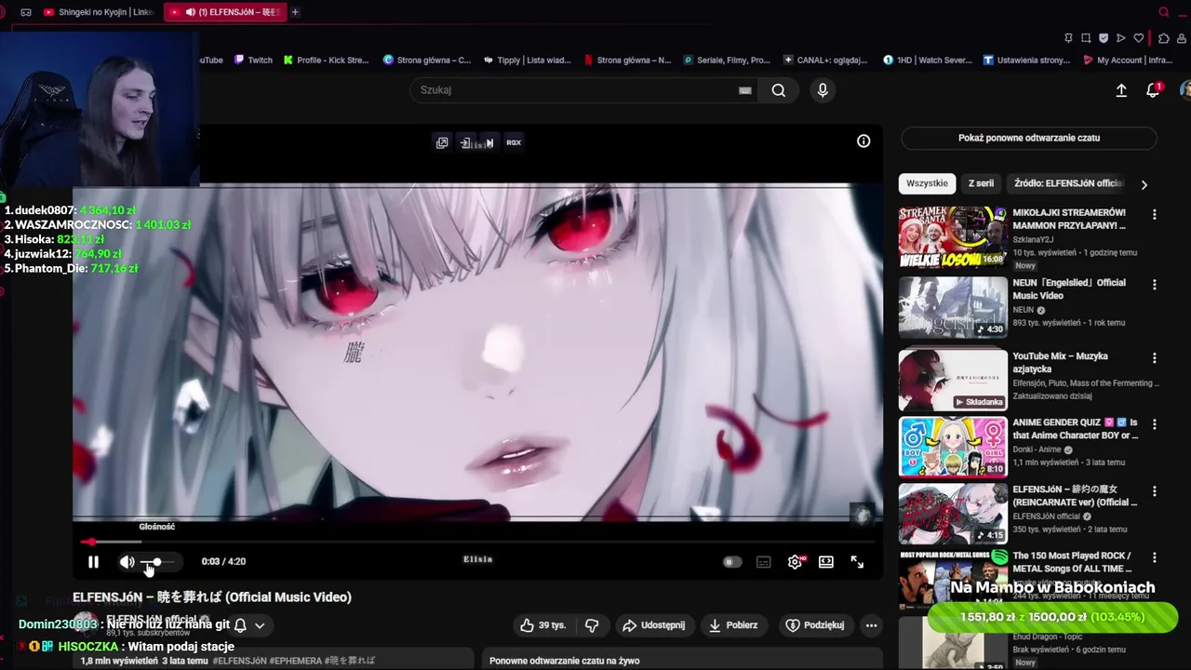
Task: Open NEUN Engelslied video thumbnail
Action: [x=953, y=307]
